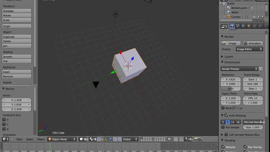Click the first visible-layers grid block
Viewport: 270px width, 152px height.
pyautogui.click(x=146, y=139)
